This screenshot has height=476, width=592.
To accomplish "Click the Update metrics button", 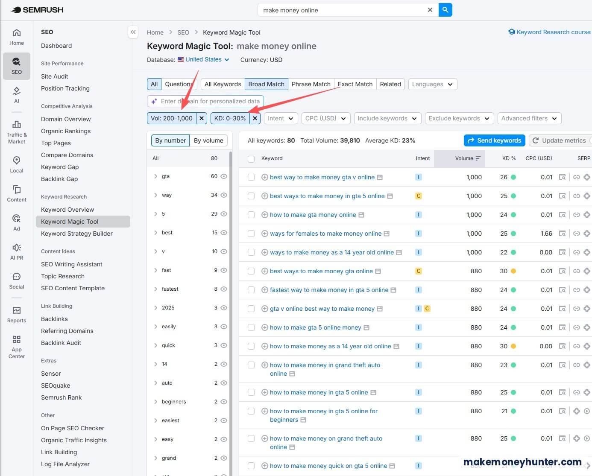I will point(560,140).
